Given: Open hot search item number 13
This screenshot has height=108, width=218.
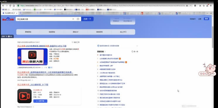Looking at the screenshot, I should click(x=110, y=101).
